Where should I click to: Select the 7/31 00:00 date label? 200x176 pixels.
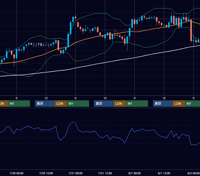click(76, 173)
